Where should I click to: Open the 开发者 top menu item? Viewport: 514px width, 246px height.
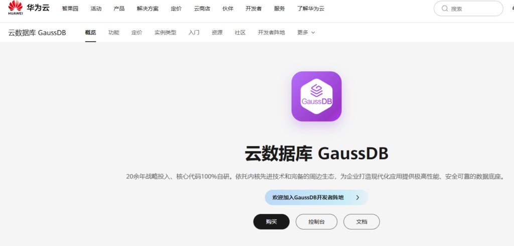[253, 9]
